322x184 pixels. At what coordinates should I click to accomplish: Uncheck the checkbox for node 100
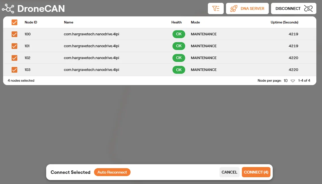pyautogui.click(x=14, y=34)
